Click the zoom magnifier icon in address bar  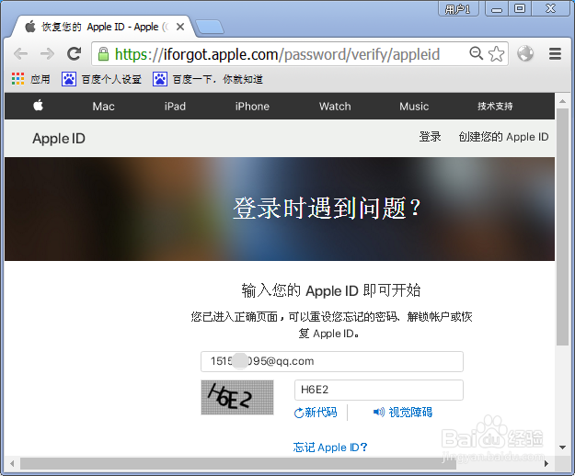point(476,53)
